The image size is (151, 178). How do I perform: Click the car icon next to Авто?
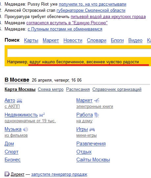click(19, 101)
